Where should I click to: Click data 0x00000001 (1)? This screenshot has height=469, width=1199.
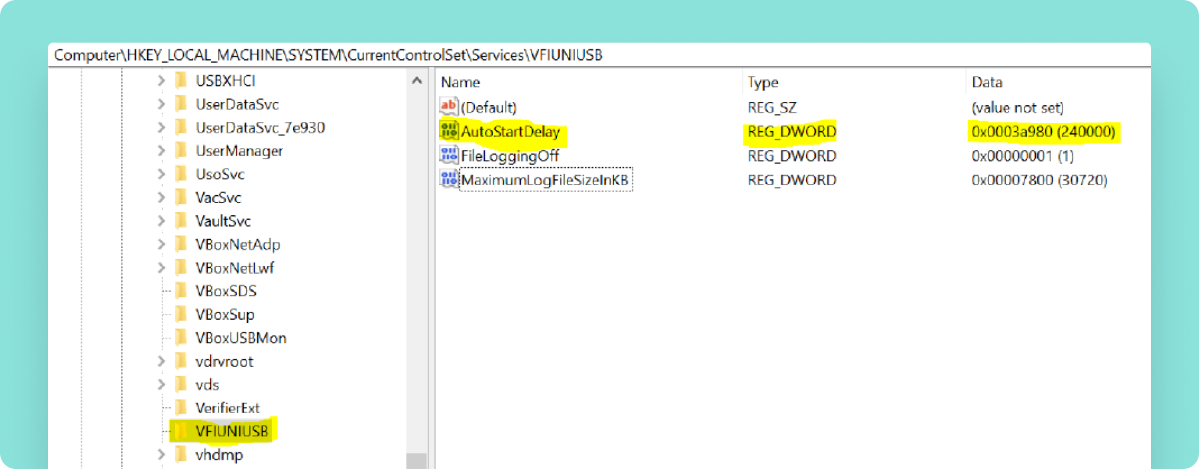pyautogui.click(x=1022, y=156)
